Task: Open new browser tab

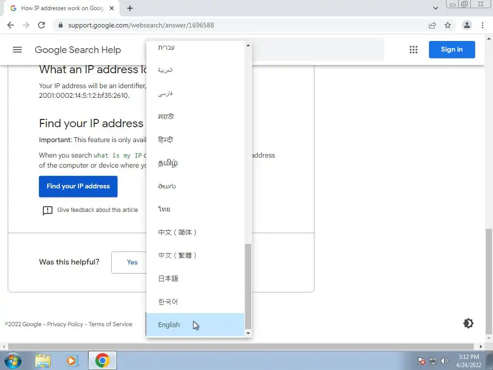Action: coord(130,8)
